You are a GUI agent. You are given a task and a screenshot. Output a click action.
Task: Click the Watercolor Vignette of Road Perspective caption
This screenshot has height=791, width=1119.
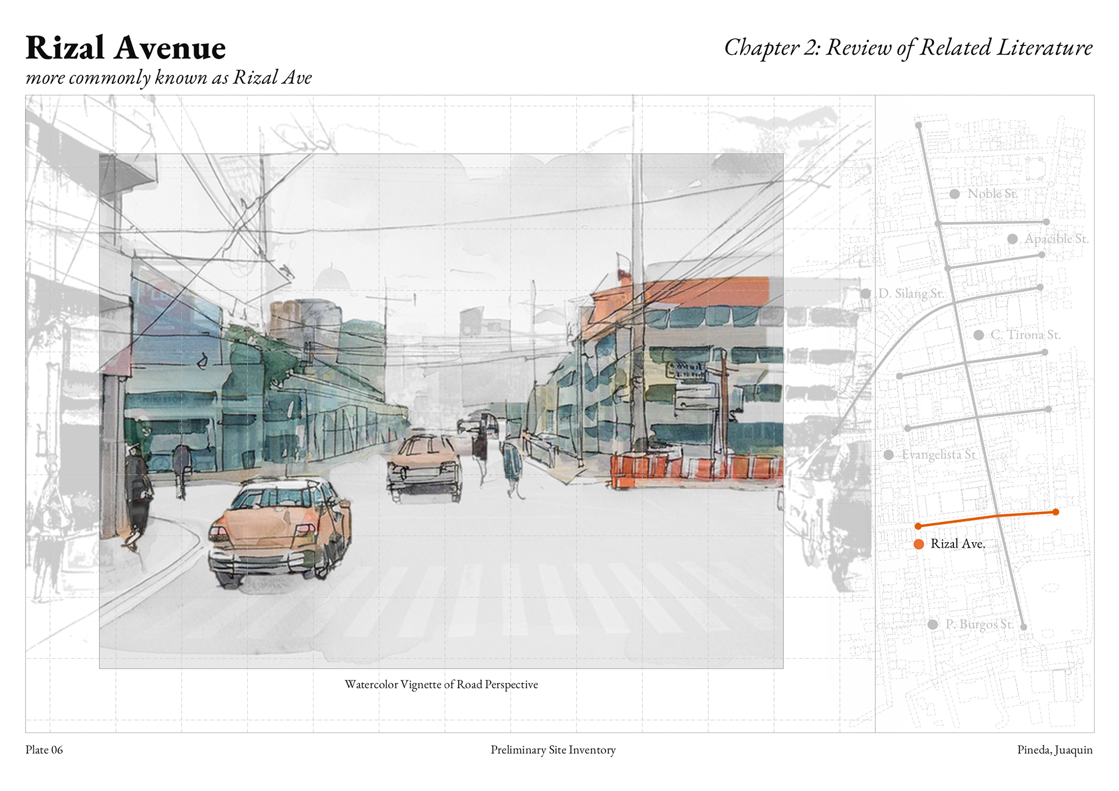(x=441, y=684)
